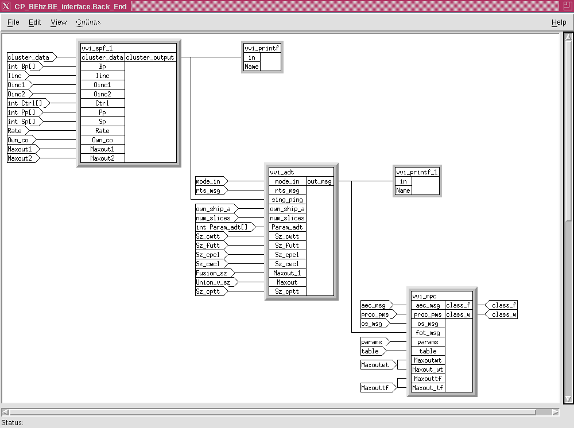Click the X window menu icon in title bar
The width and height of the screenshot is (574, 428).
(6, 6)
